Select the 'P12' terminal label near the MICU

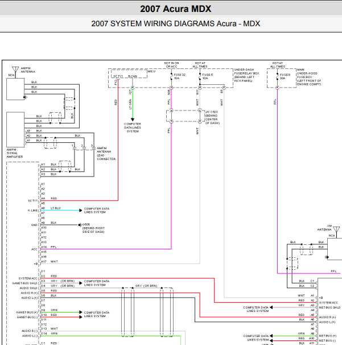coord(116,83)
